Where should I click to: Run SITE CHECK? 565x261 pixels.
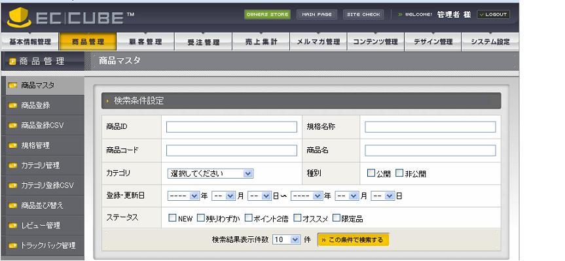pos(363,14)
